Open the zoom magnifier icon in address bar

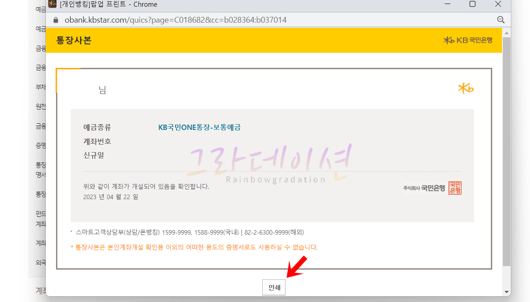(x=501, y=20)
